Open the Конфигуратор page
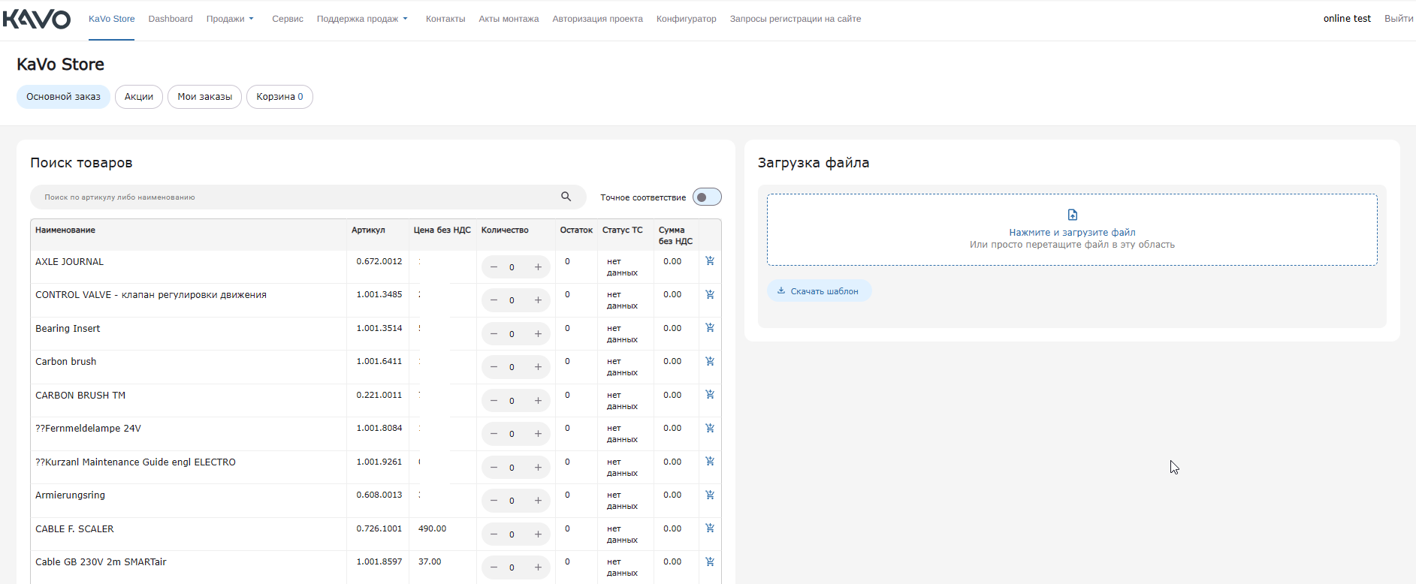Image resolution: width=1416 pixels, height=584 pixels. (x=687, y=19)
